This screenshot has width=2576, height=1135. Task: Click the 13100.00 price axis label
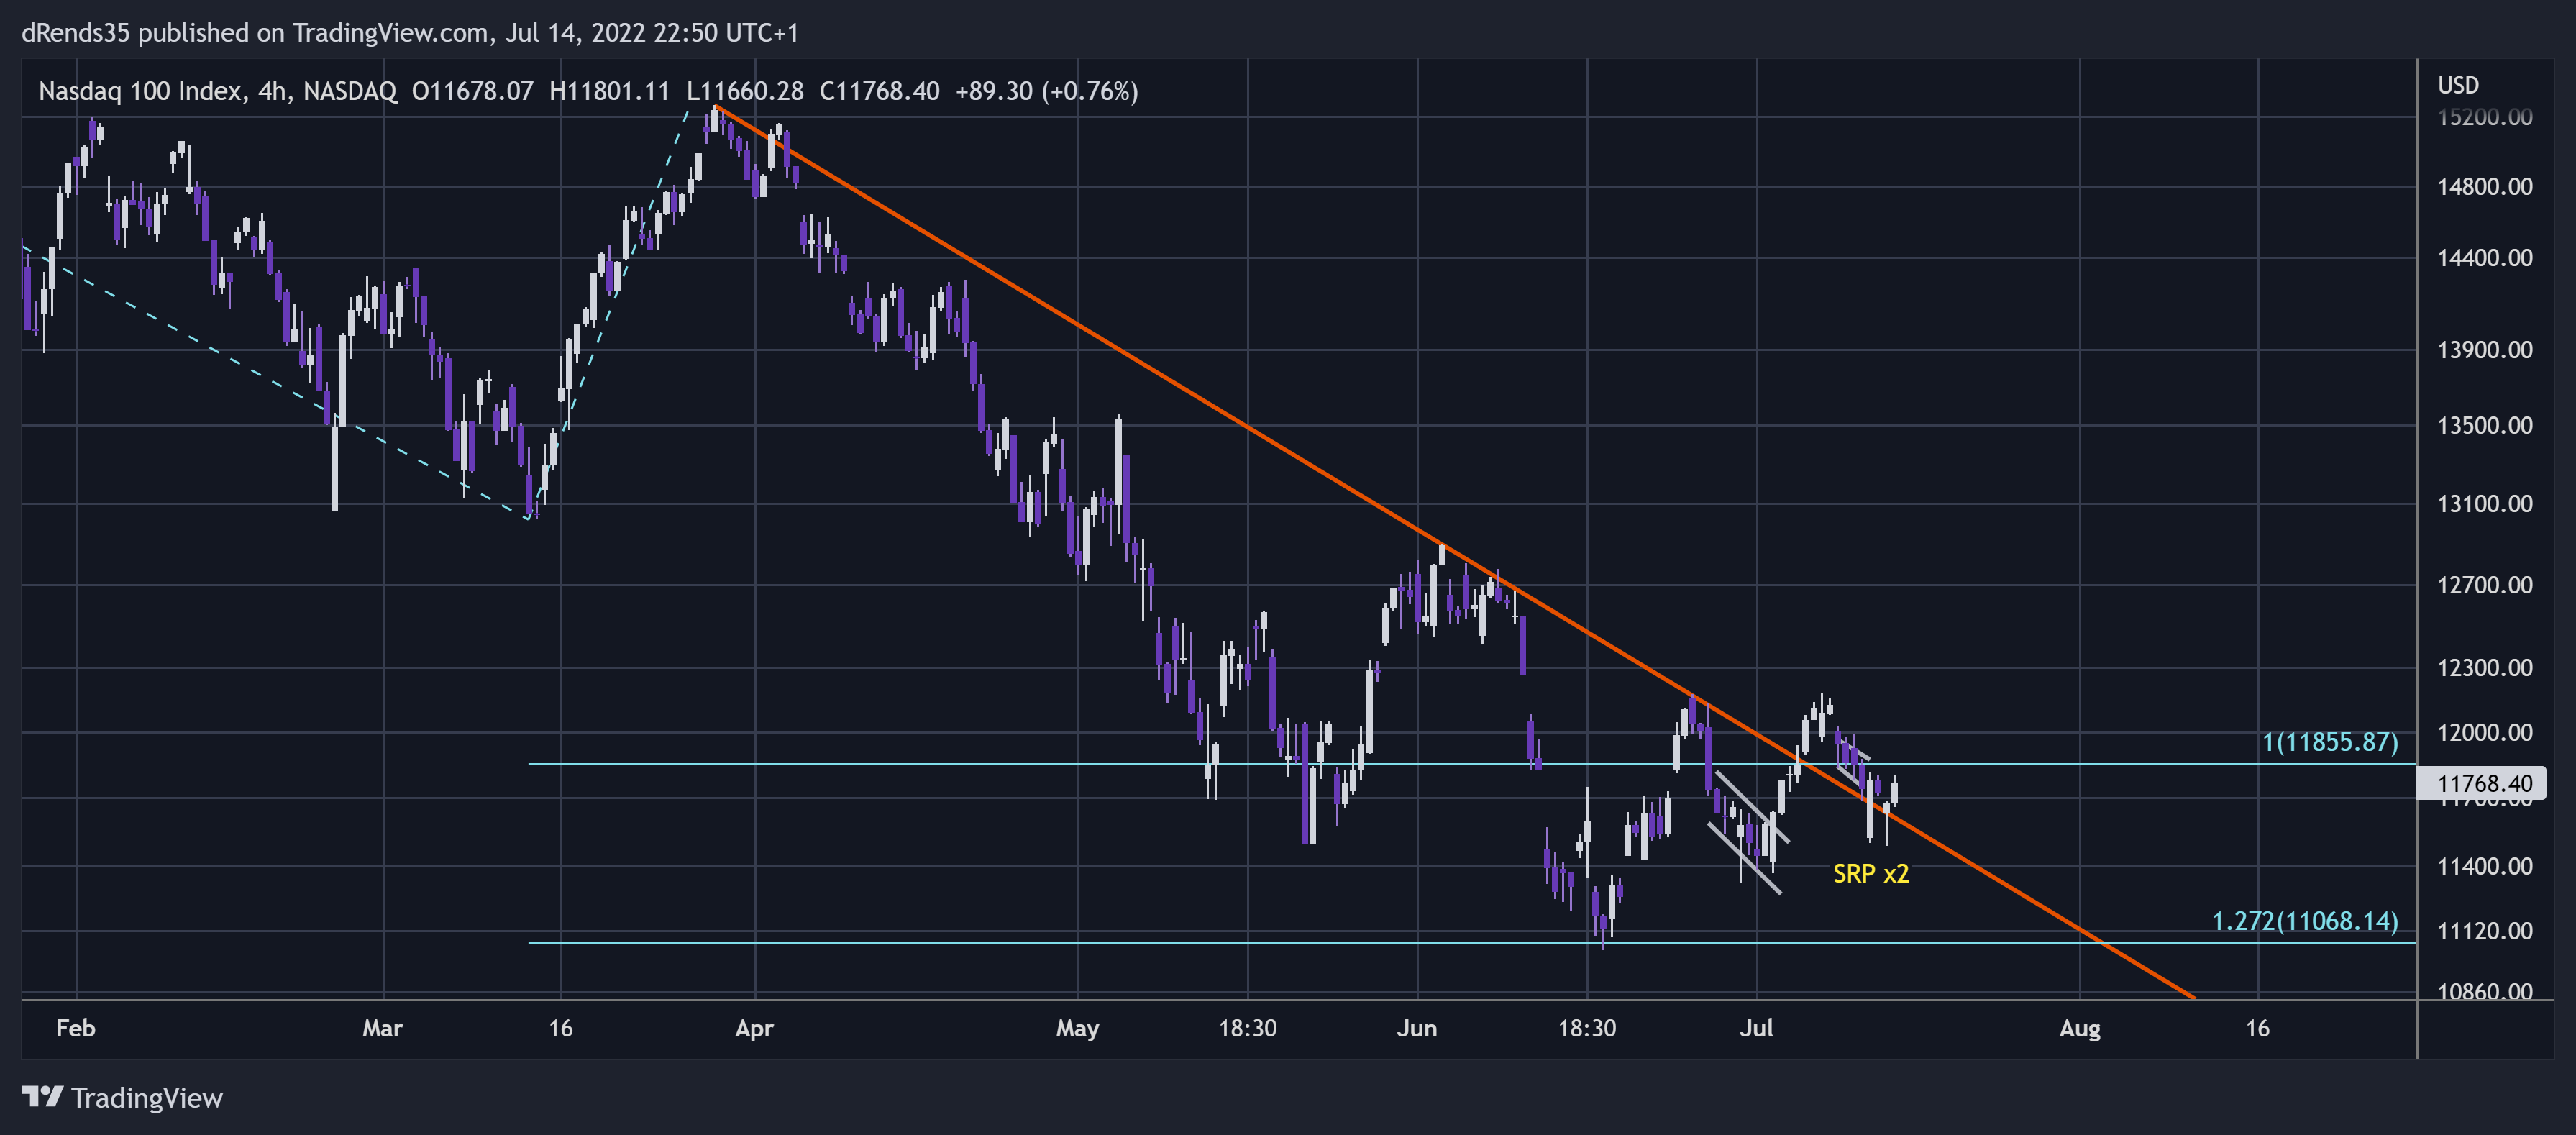click(2485, 504)
